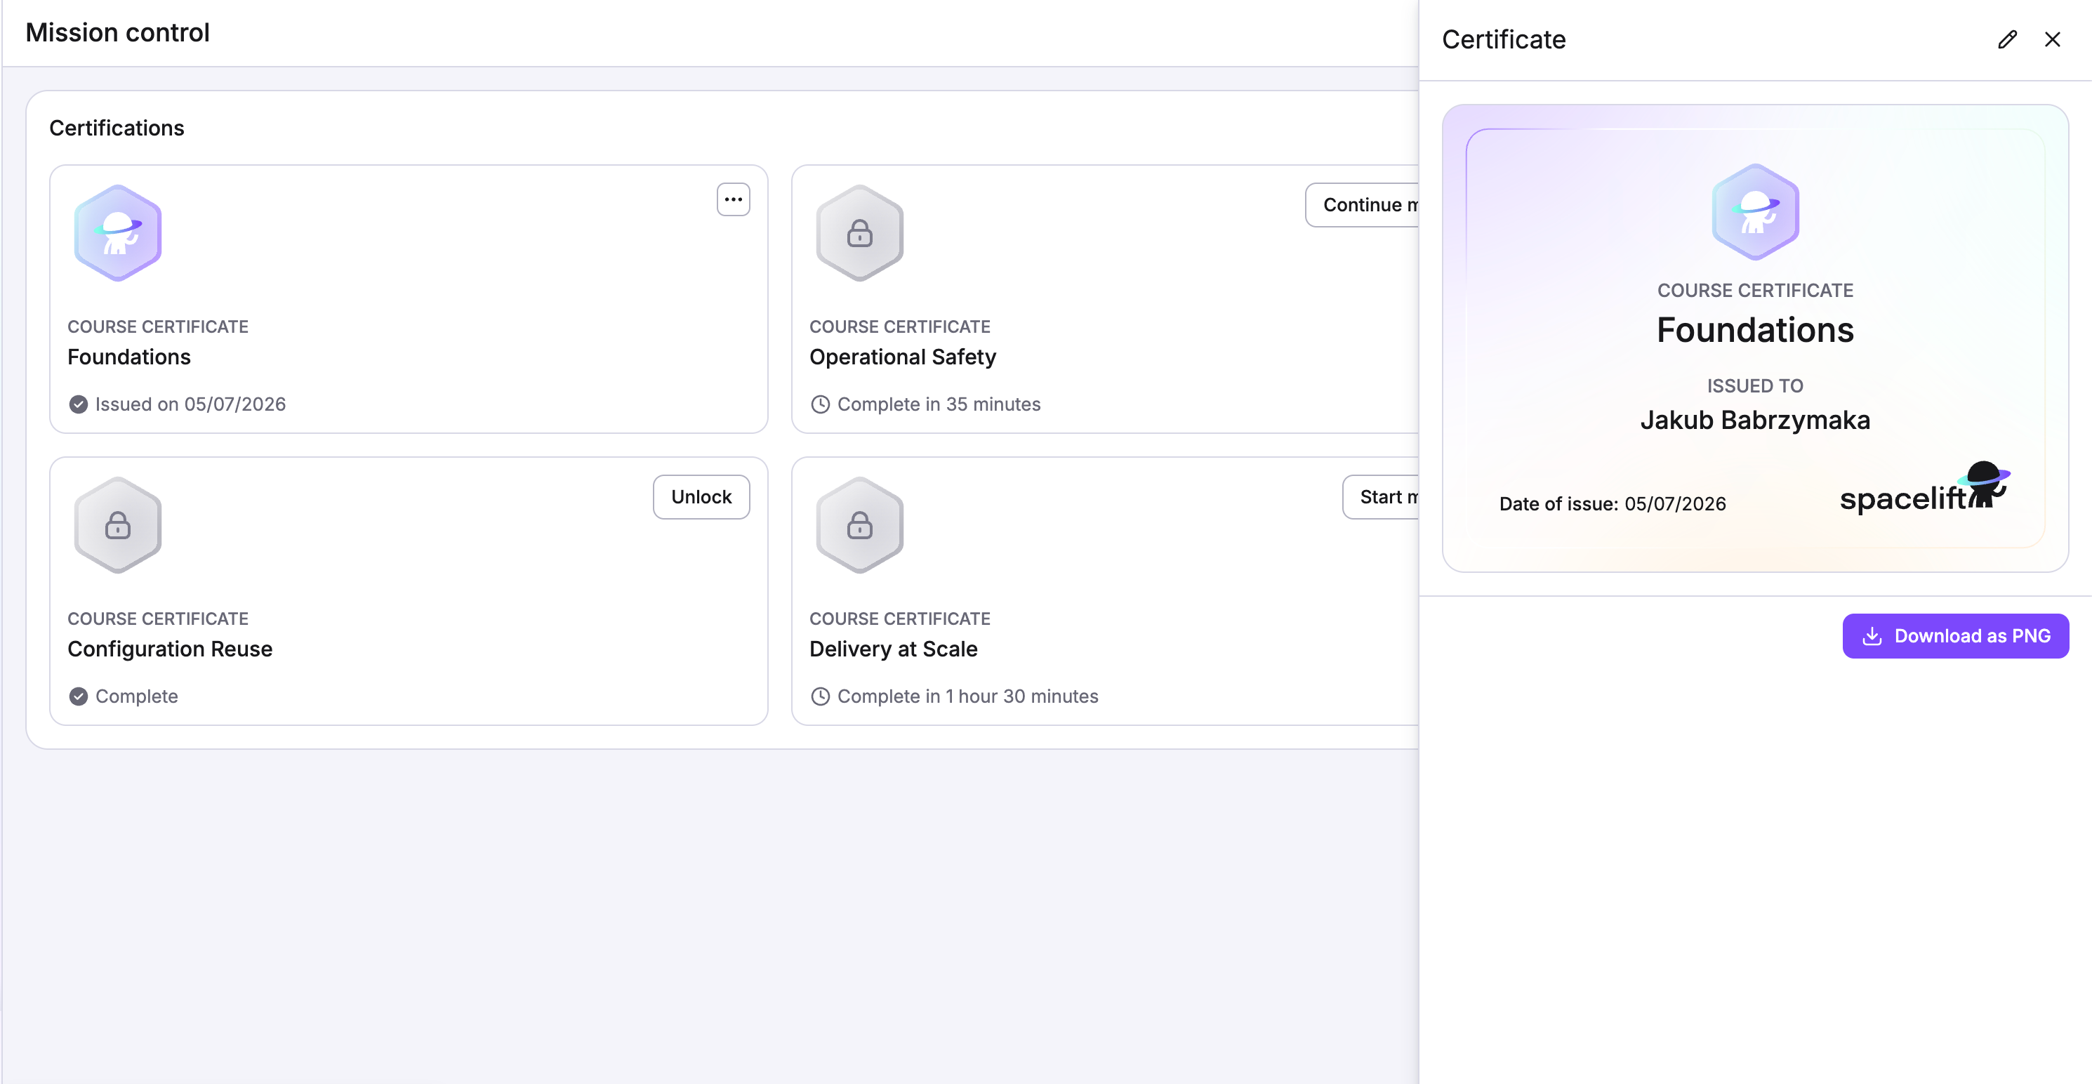
Task: Click the Spacelift logo on the certificate
Action: [x=1924, y=488]
